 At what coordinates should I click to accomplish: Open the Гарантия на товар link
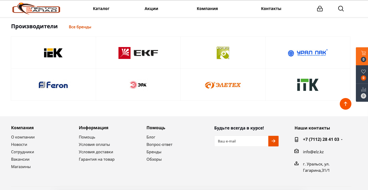(x=97, y=159)
